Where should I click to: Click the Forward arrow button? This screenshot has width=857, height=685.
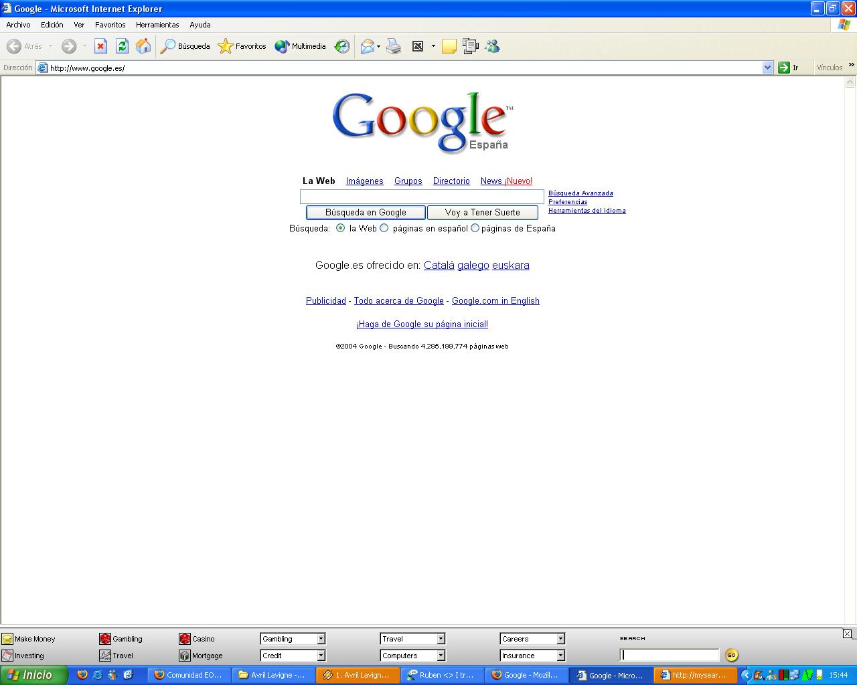69,46
